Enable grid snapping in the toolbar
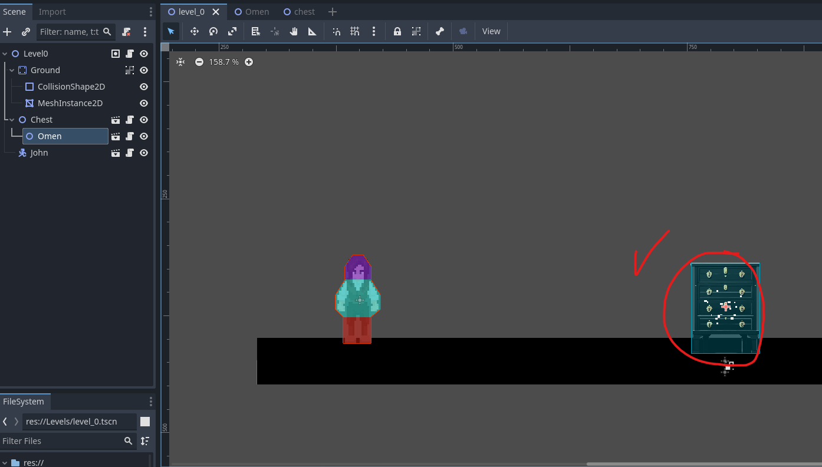 pyautogui.click(x=354, y=31)
